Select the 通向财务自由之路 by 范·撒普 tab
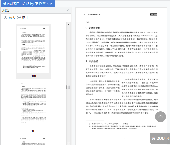This screenshot has width=170, height=145. click(28, 4)
